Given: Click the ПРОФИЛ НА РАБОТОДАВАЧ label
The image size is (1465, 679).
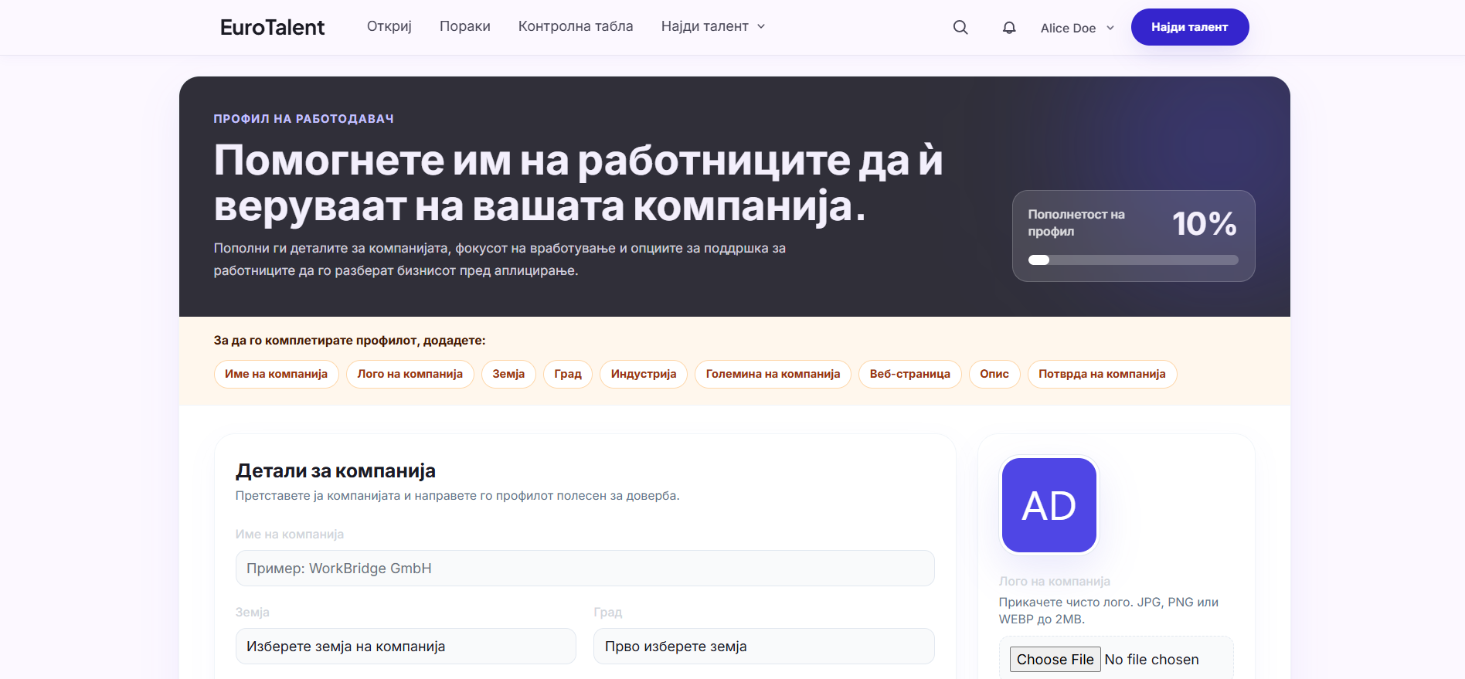Looking at the screenshot, I should 304,119.
